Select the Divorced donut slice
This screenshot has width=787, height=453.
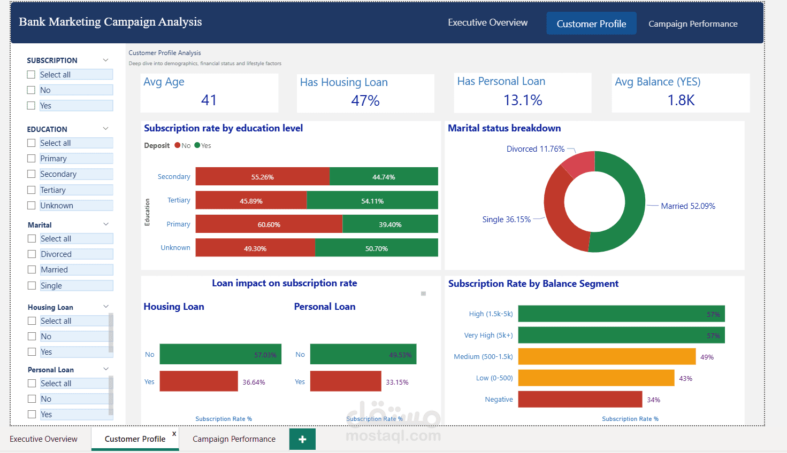[580, 163]
